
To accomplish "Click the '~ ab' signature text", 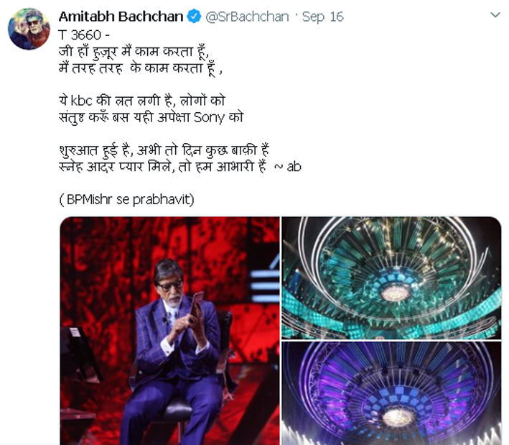I will click(288, 167).
